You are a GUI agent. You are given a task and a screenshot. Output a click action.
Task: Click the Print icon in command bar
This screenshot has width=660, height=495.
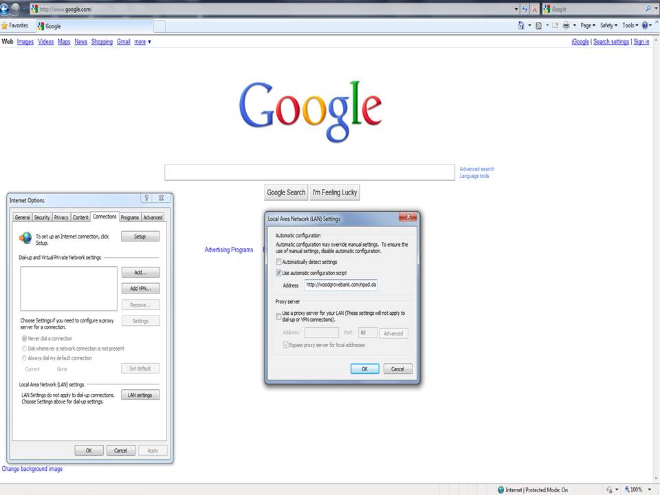[566, 25]
